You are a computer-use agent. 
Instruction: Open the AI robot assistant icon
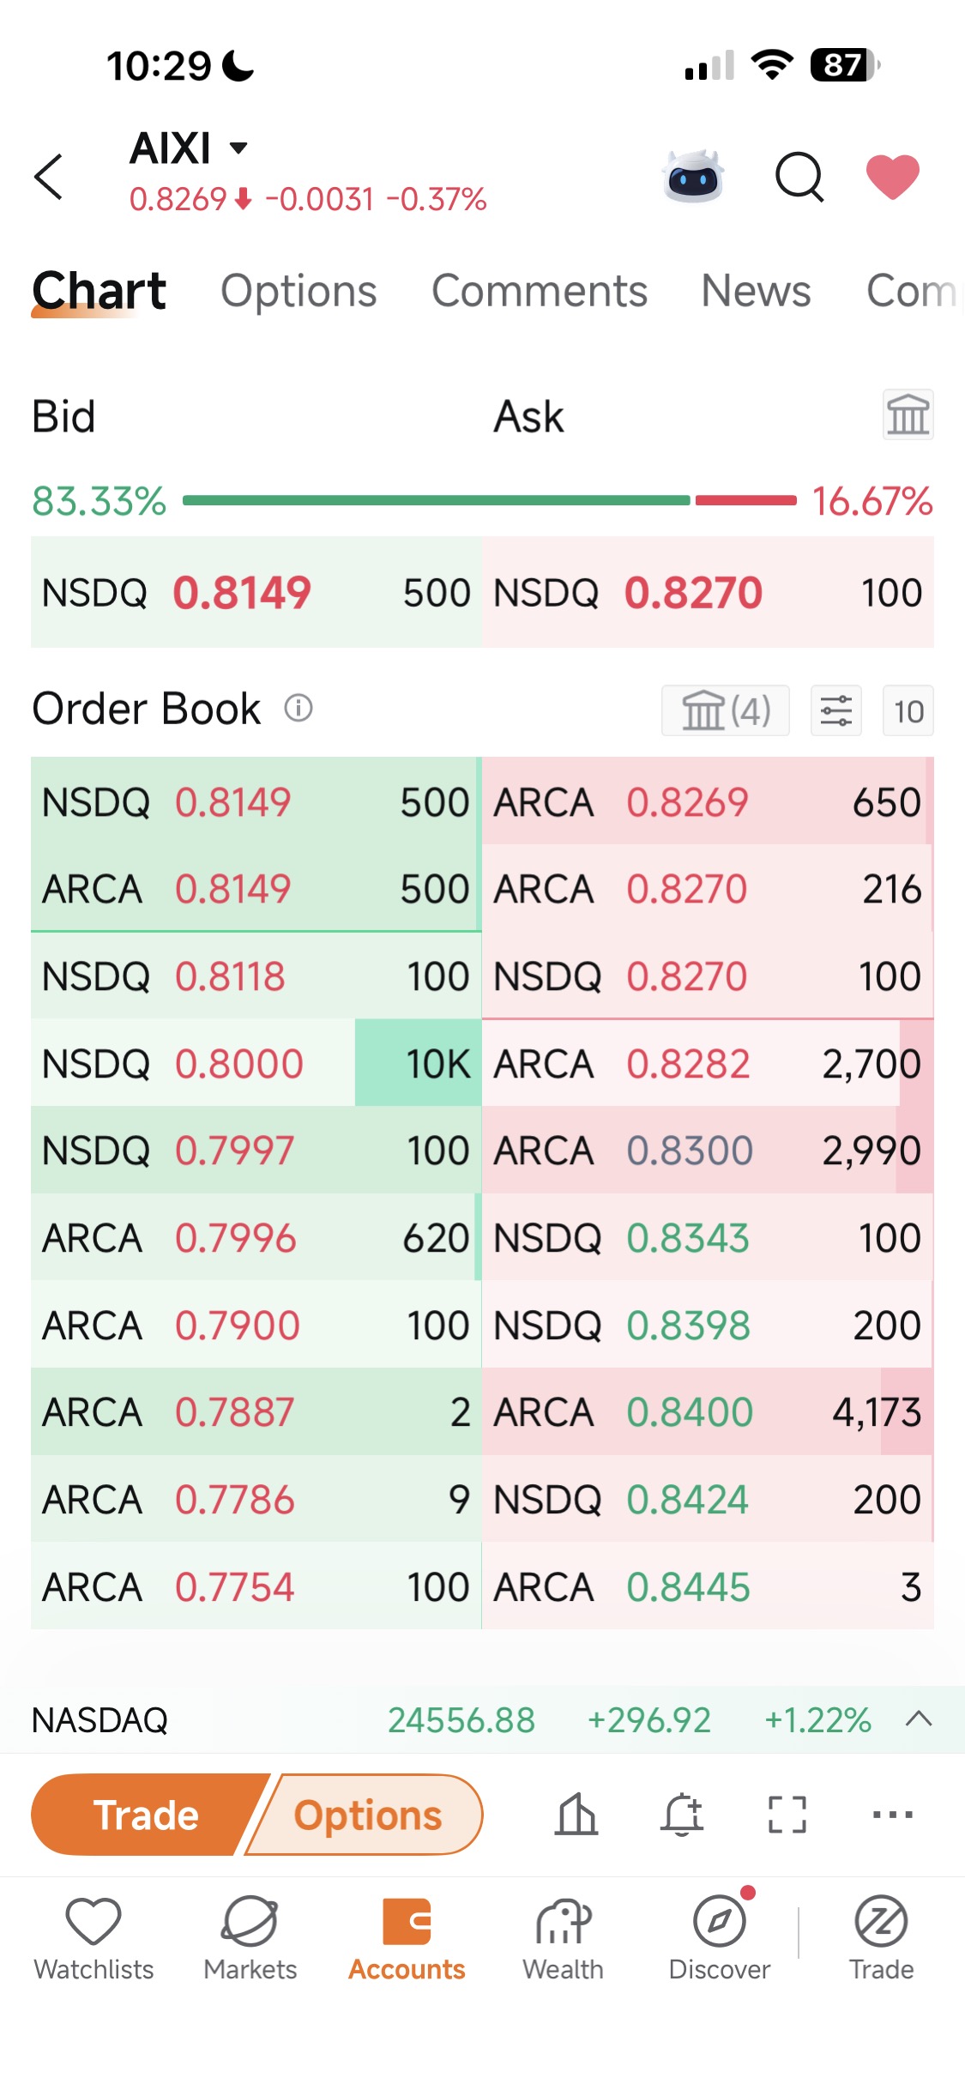coord(693,176)
